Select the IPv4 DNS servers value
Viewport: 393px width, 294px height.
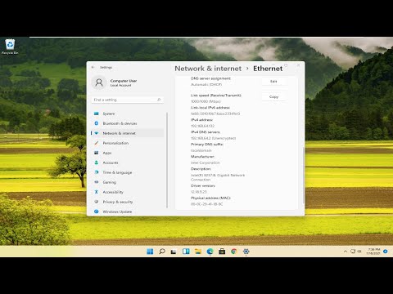point(213,138)
